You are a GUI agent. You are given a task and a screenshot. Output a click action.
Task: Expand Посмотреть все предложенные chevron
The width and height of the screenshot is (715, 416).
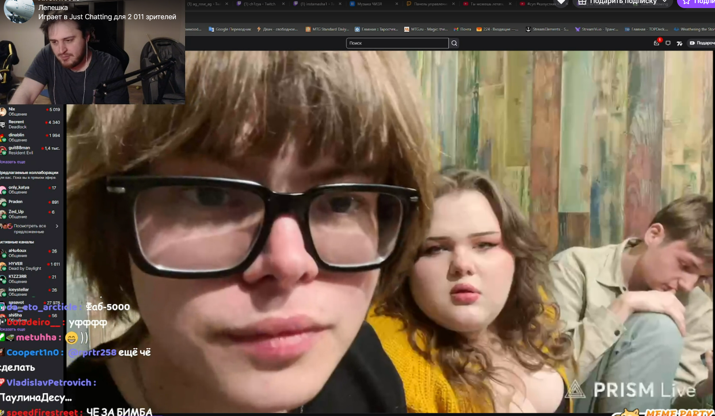tap(57, 226)
